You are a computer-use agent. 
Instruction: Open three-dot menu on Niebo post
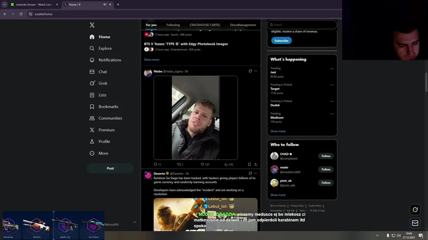(255, 71)
